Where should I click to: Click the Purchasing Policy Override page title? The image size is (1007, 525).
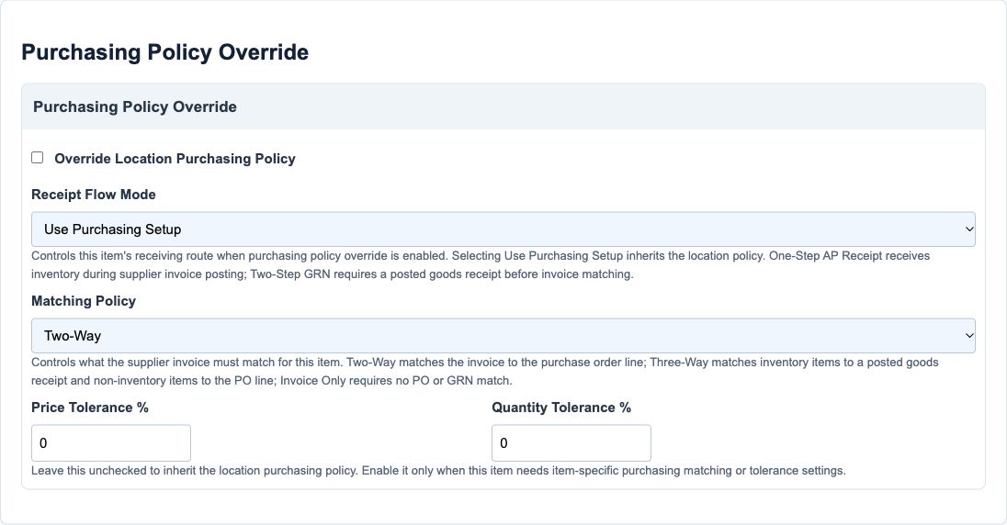pos(165,52)
